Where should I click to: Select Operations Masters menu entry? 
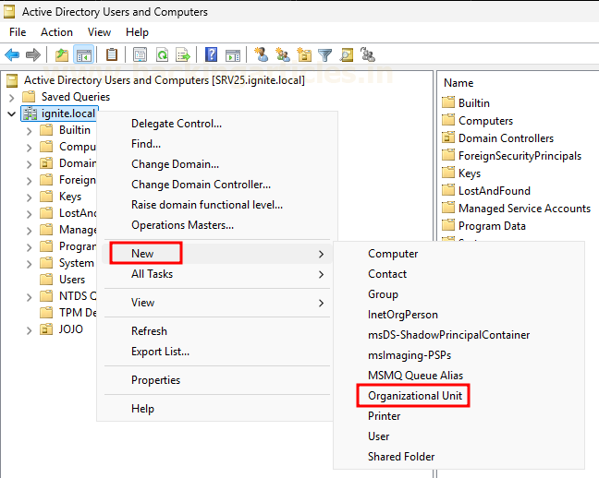[183, 225]
